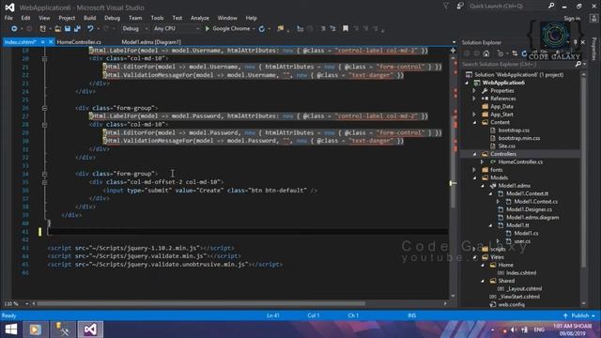Click the volume icon in system tray
This screenshot has height=338, width=601.
click(x=514, y=330)
